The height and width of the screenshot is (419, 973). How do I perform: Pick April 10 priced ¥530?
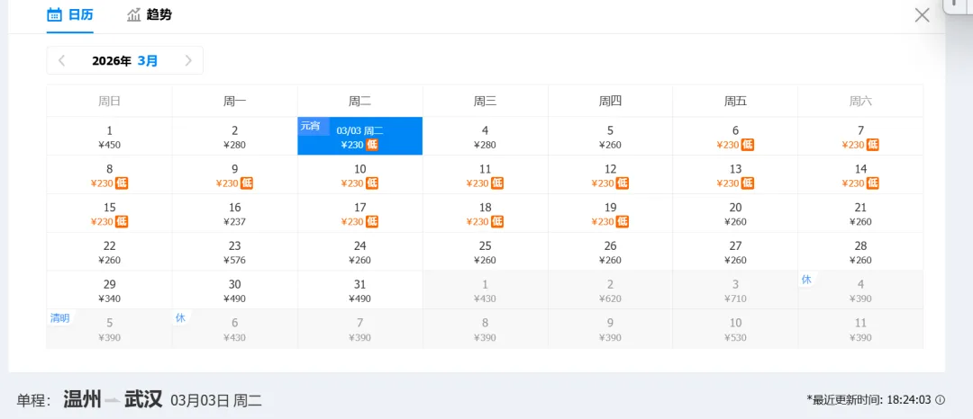(x=735, y=329)
